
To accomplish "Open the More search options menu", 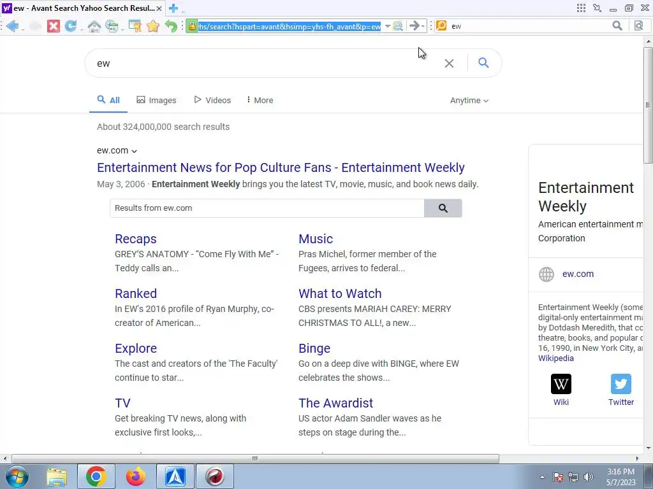I will 260,100.
